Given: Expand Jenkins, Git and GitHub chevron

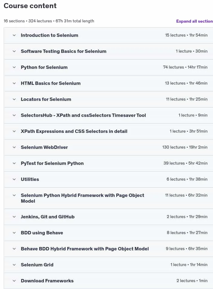Looking at the screenshot, I should tap(14, 217).
